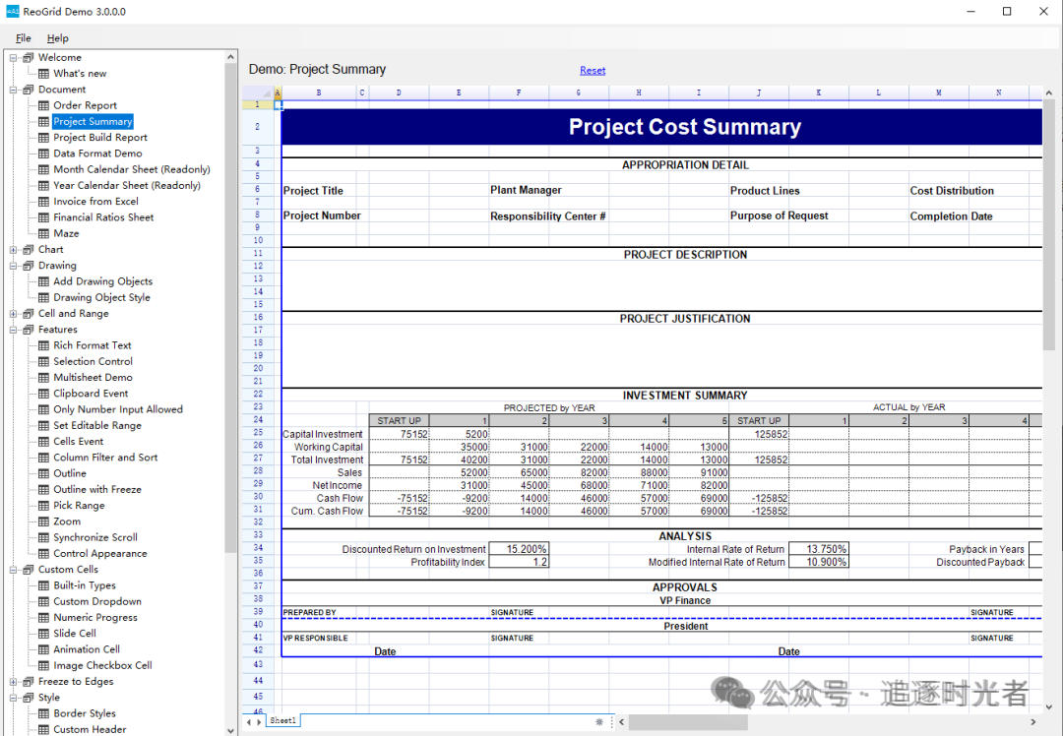This screenshot has width=1063, height=736.
Task: Click the grid icon beside Invoice from Excel
Action: click(x=43, y=202)
